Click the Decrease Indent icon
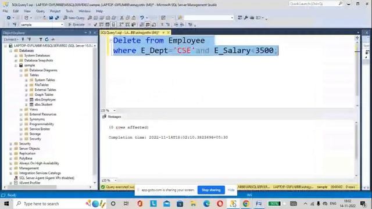 (x=176, y=24)
